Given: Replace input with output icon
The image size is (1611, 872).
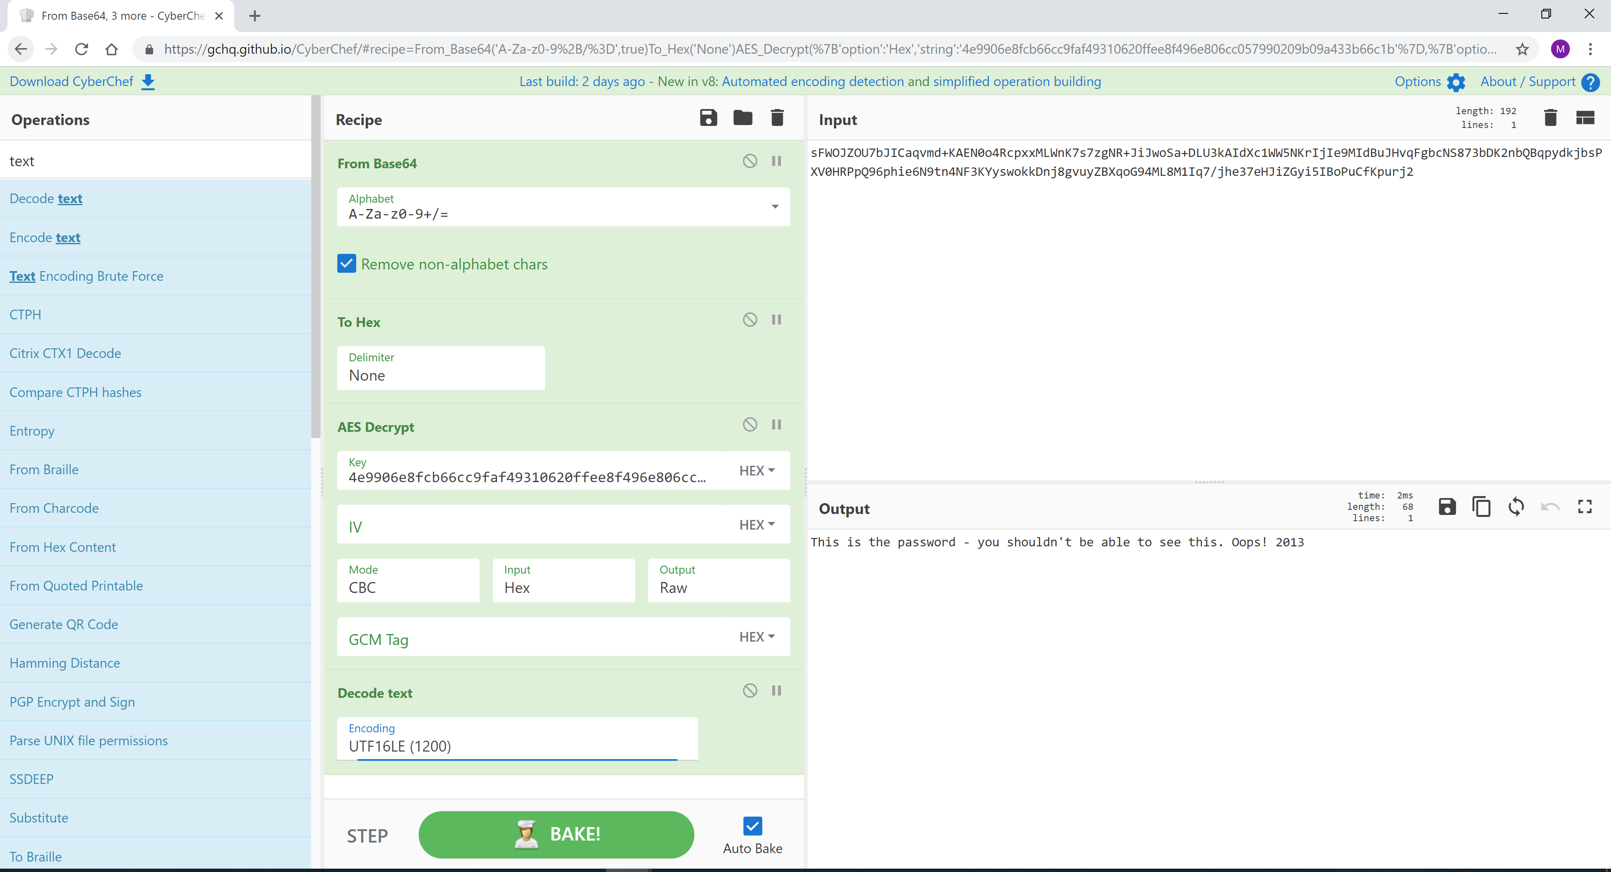Looking at the screenshot, I should click(x=1515, y=506).
